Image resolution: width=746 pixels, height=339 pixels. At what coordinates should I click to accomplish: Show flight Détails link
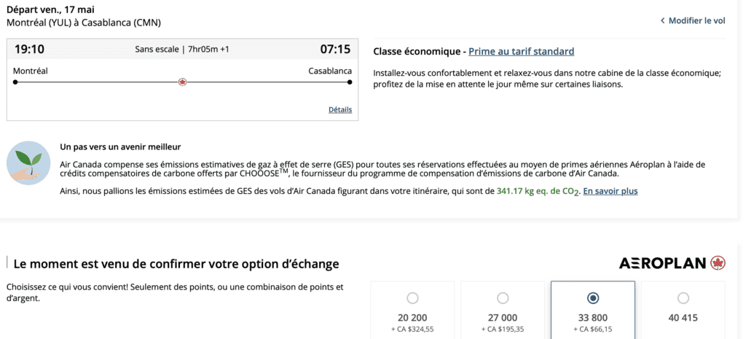click(340, 110)
